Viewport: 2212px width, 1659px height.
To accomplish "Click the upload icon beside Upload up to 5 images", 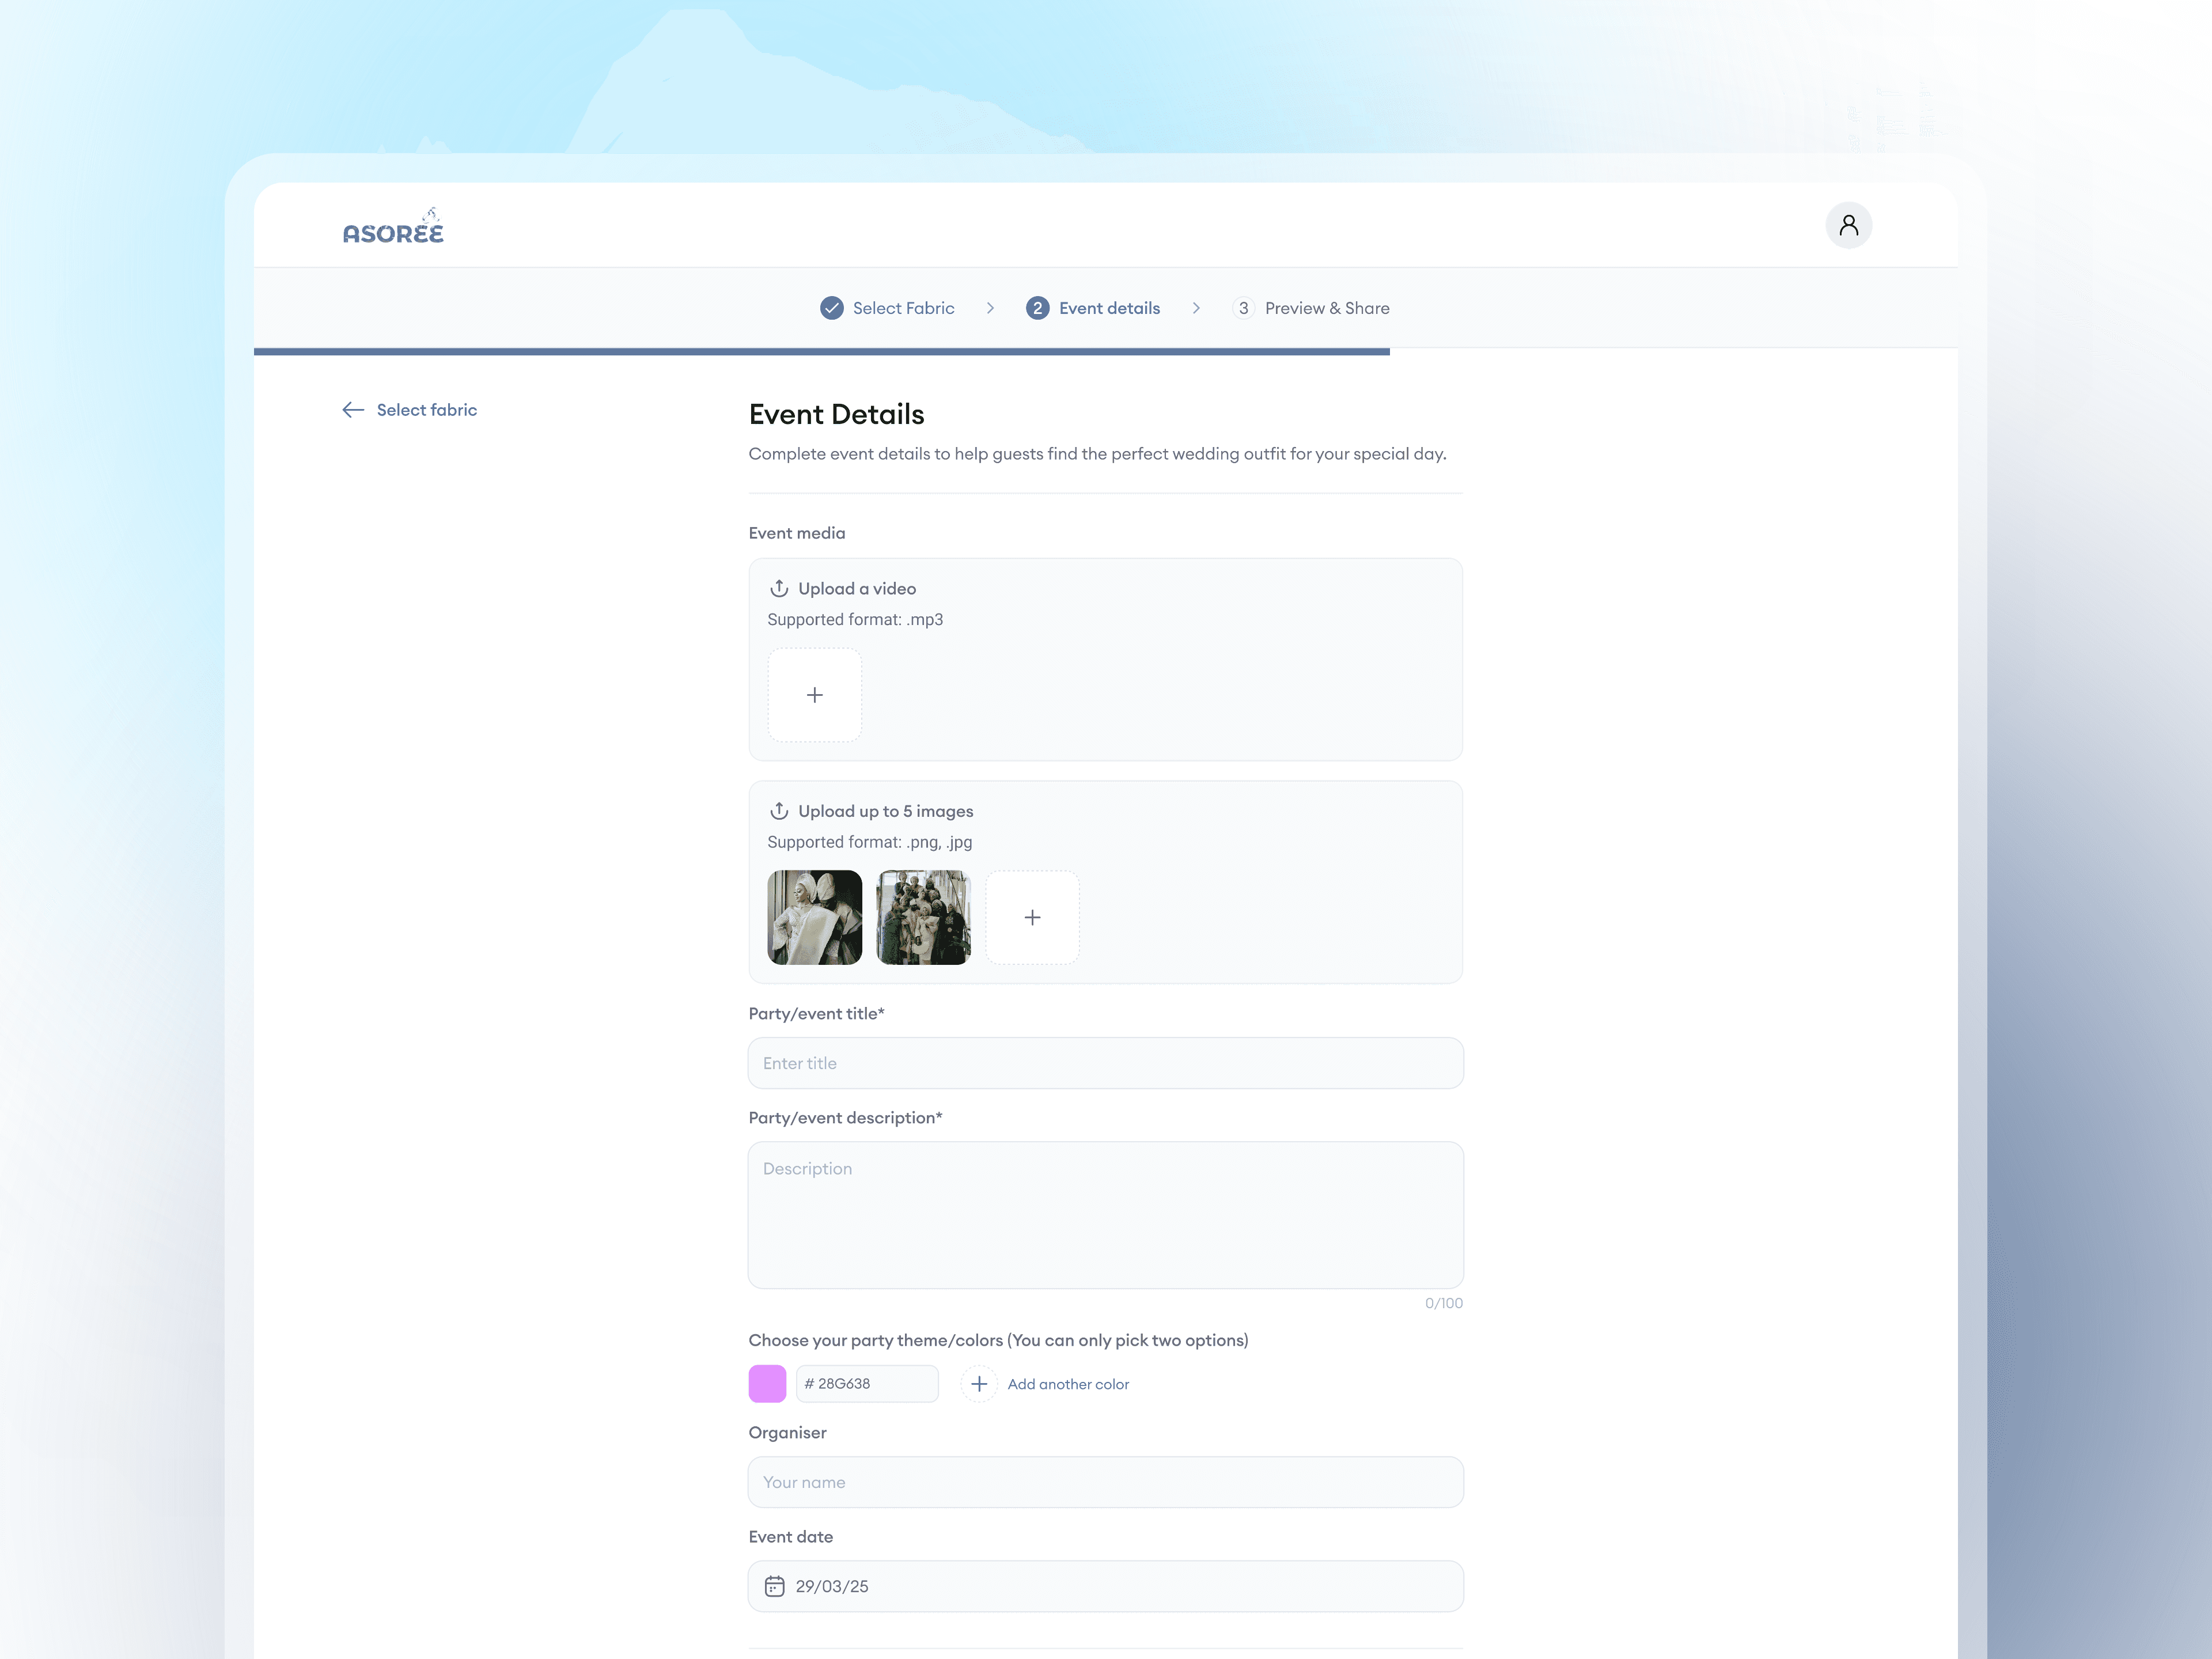I will [x=779, y=811].
